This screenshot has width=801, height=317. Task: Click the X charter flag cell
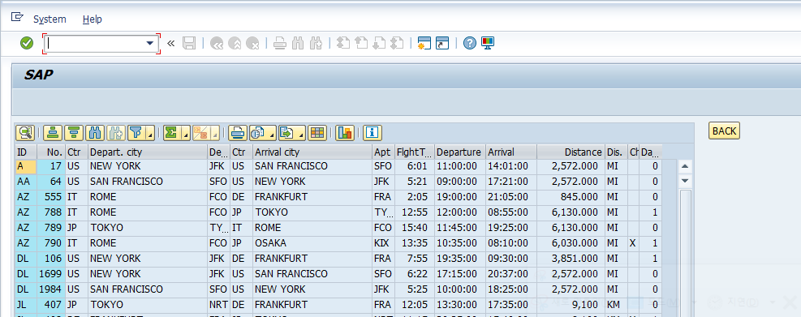(x=634, y=243)
